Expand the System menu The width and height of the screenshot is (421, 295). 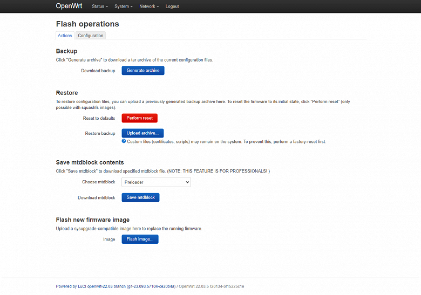tap(124, 6)
